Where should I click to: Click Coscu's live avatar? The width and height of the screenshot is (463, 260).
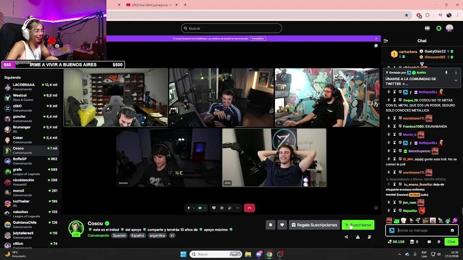76,228
